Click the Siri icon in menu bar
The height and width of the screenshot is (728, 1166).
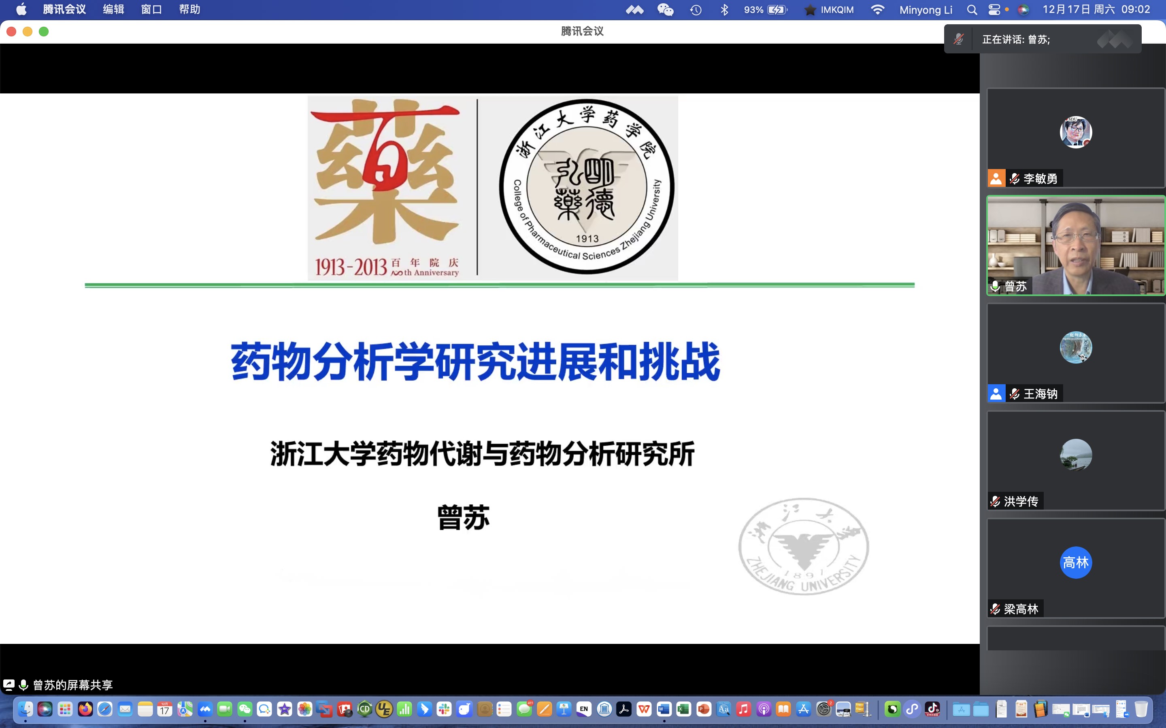1023,10
